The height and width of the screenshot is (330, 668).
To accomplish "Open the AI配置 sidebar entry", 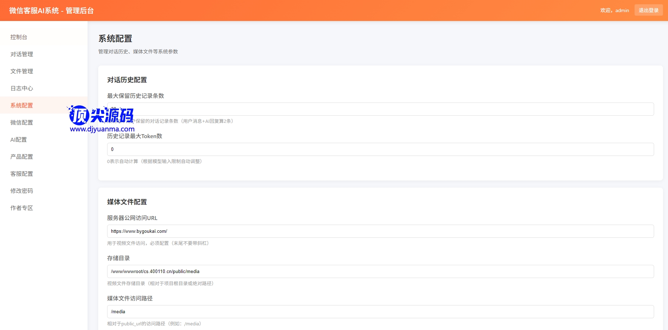I will coord(19,140).
